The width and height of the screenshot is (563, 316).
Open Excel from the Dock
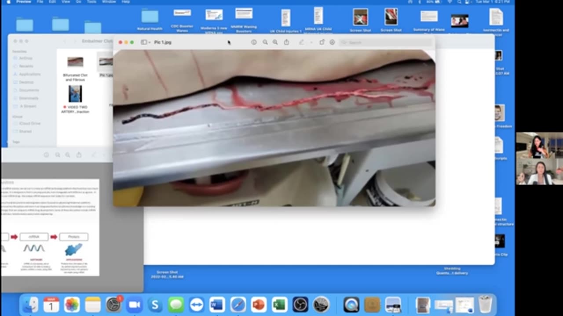pos(279,305)
